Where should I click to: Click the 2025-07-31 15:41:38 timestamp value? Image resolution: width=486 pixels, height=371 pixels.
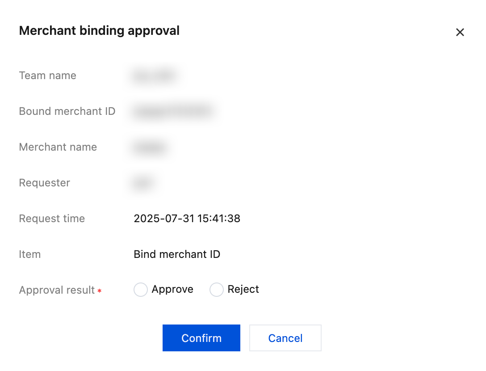point(187,219)
